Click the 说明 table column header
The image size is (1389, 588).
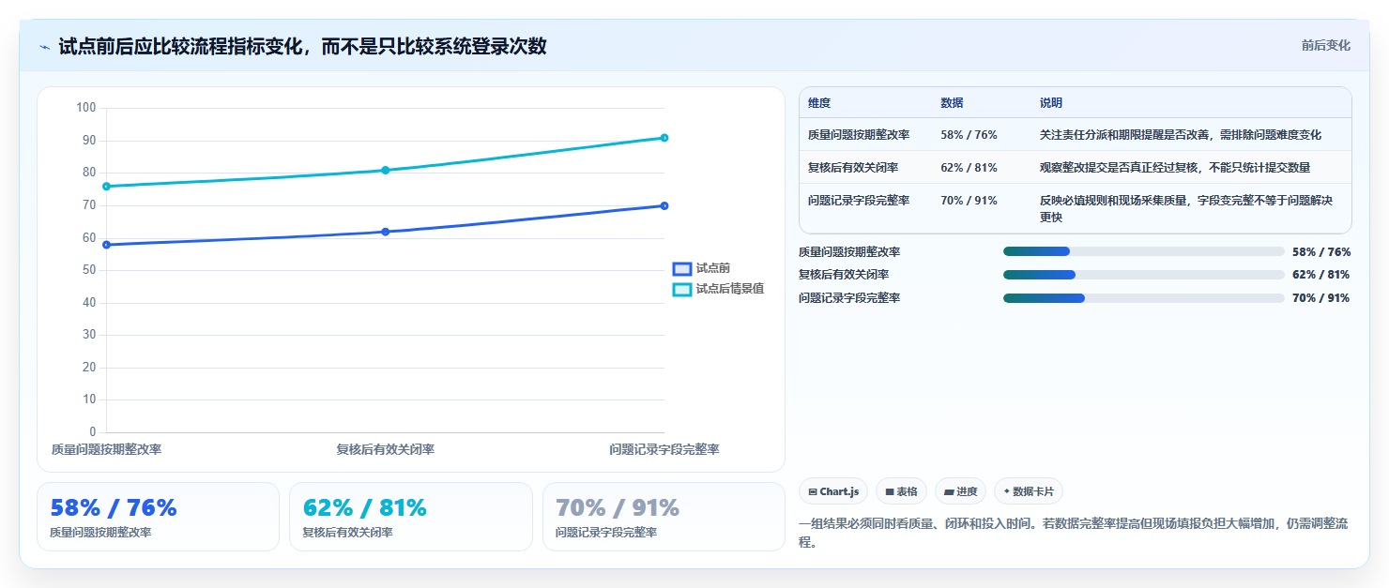[x=1051, y=103]
